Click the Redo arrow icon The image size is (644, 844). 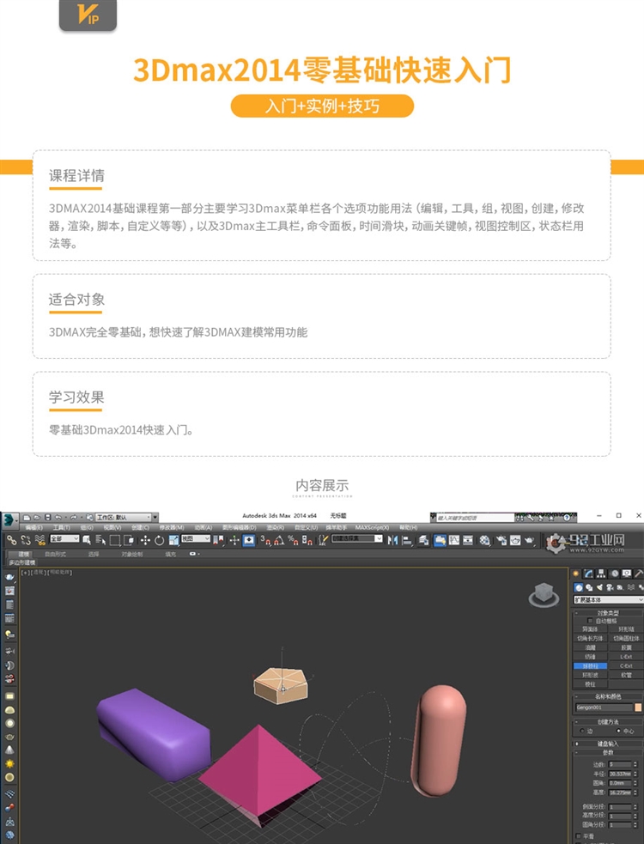pos(73,517)
